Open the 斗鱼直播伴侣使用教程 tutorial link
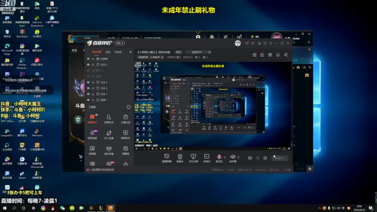377x212 pixels. tap(102, 170)
